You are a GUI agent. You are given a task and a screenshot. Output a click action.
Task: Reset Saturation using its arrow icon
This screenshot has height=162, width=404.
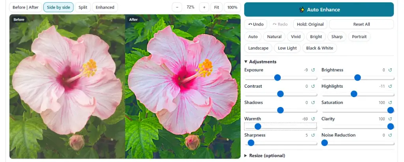[x=390, y=103]
